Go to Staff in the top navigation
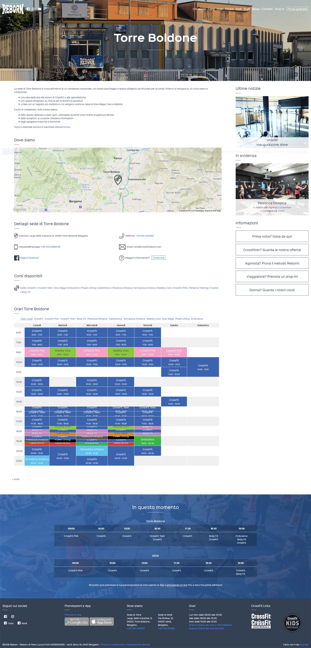This screenshot has width=311, height=648. point(247,9)
